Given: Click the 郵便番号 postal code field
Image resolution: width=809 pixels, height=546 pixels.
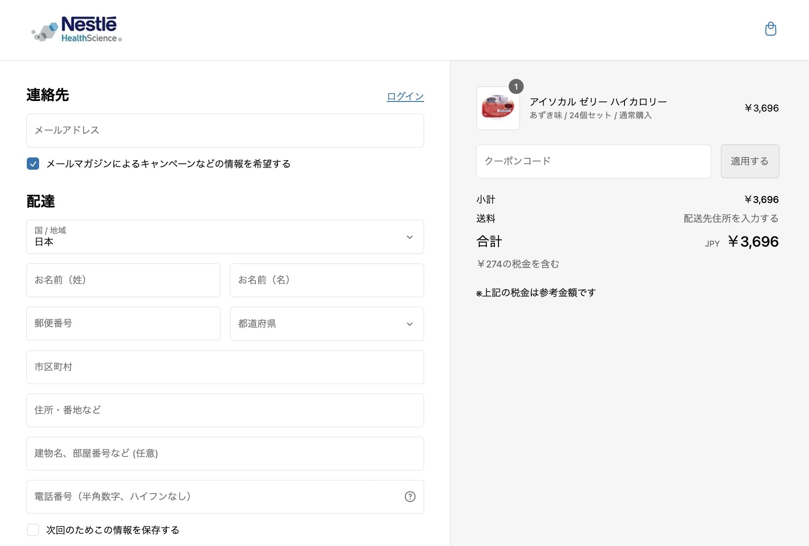Looking at the screenshot, I should (x=123, y=324).
